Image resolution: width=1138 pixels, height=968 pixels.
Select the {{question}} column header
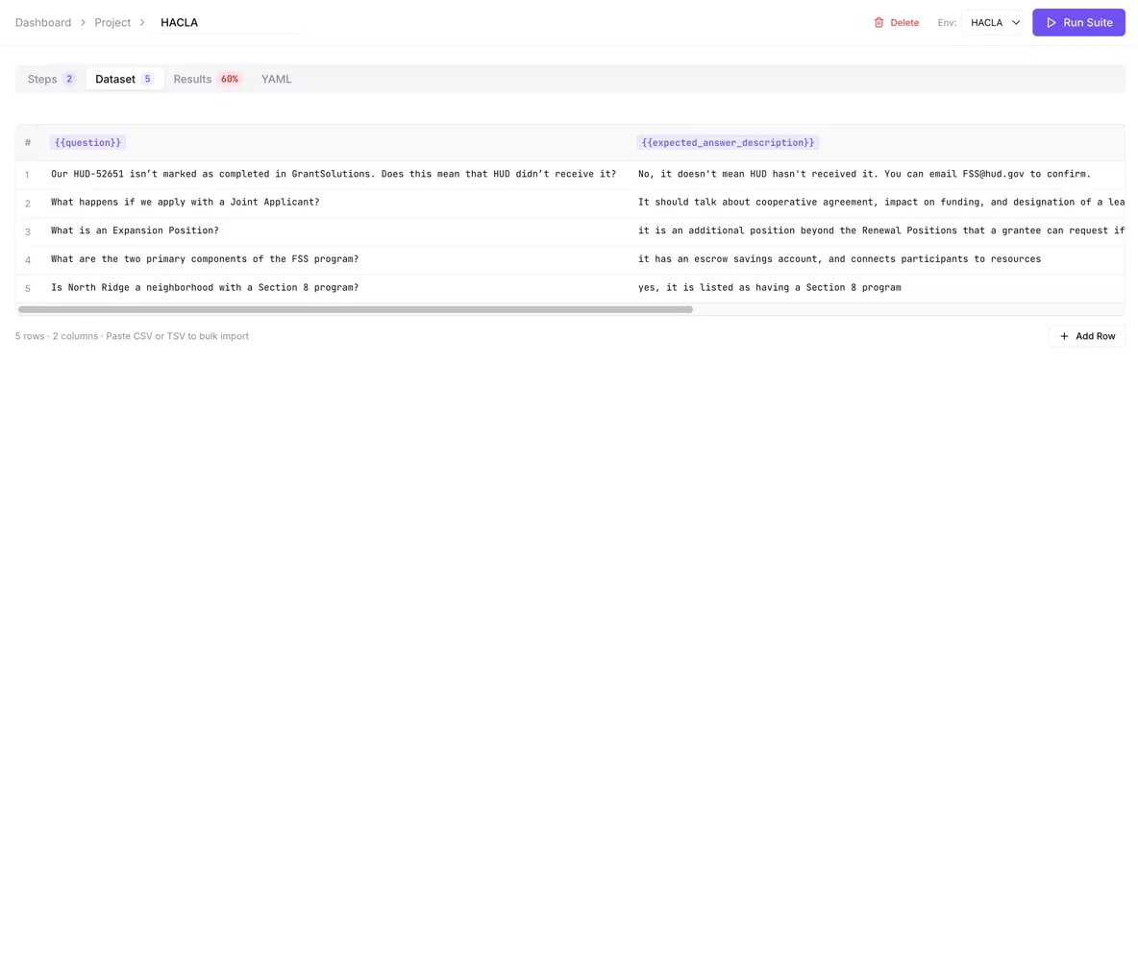click(x=87, y=143)
